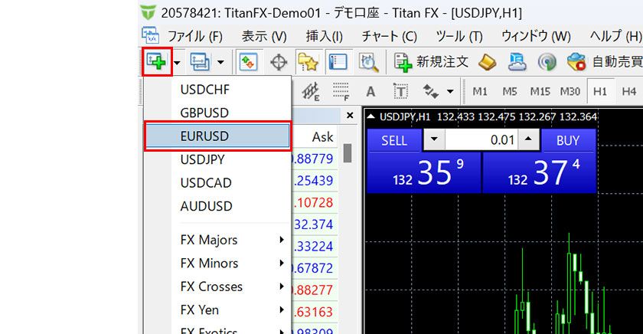Switch to H4 timeframe
This screenshot has height=334, width=643.
click(x=628, y=91)
